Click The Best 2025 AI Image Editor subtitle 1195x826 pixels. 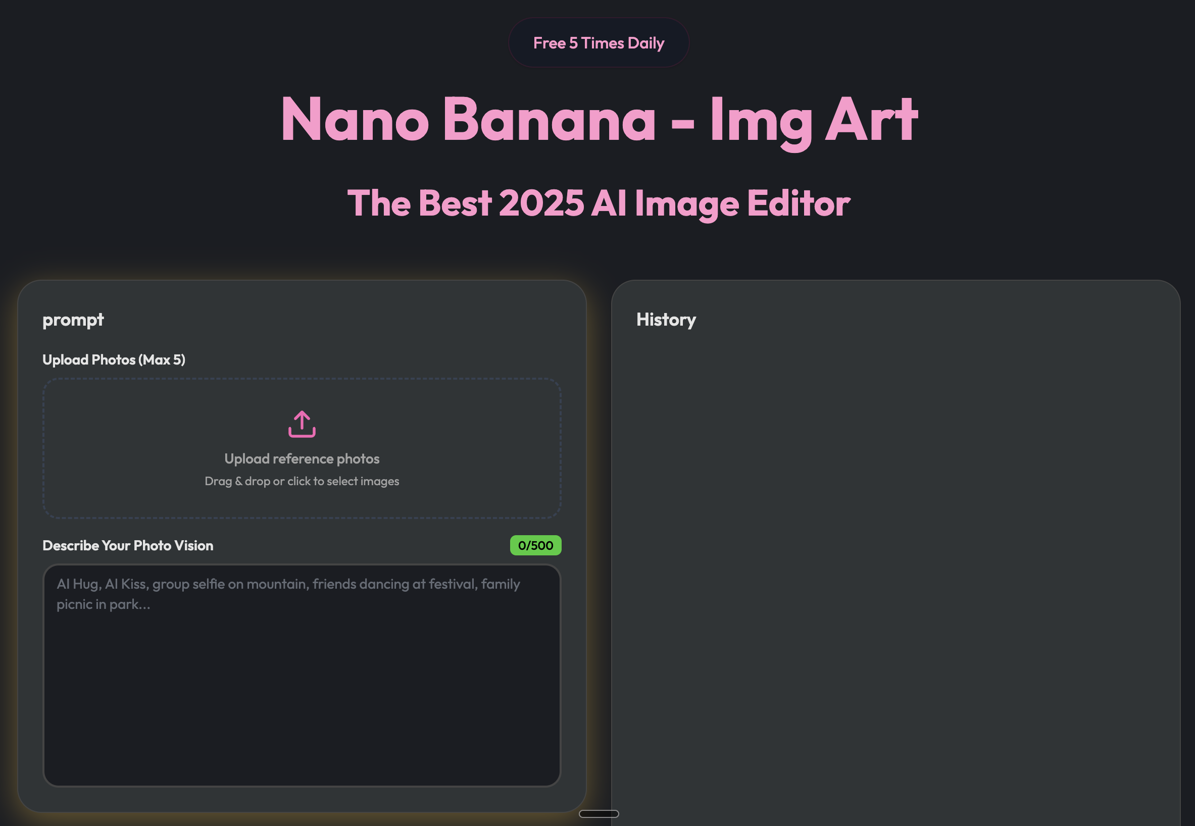[x=598, y=203]
